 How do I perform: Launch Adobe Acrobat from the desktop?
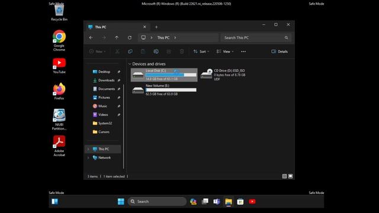click(59, 146)
